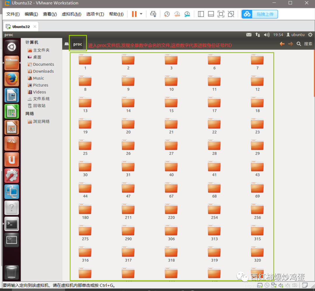The width and height of the screenshot is (315, 291).
Task: Select the folder named 254
Action: (214, 211)
